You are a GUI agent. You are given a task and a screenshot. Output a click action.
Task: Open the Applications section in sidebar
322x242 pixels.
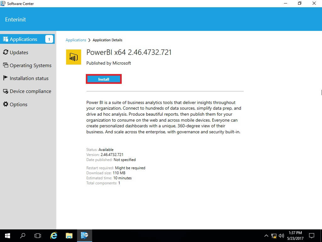27,39
